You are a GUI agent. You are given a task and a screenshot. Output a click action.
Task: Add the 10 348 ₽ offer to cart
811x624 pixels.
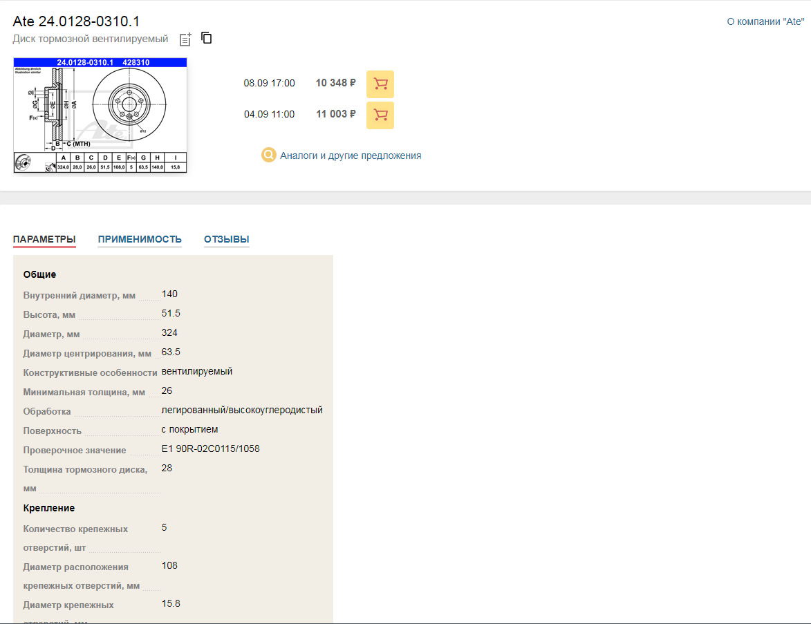pos(380,84)
